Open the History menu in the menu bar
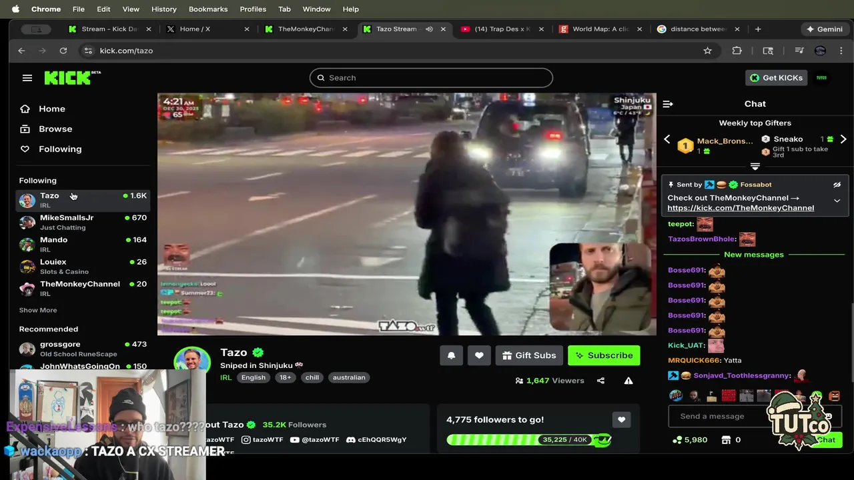 pyautogui.click(x=163, y=9)
